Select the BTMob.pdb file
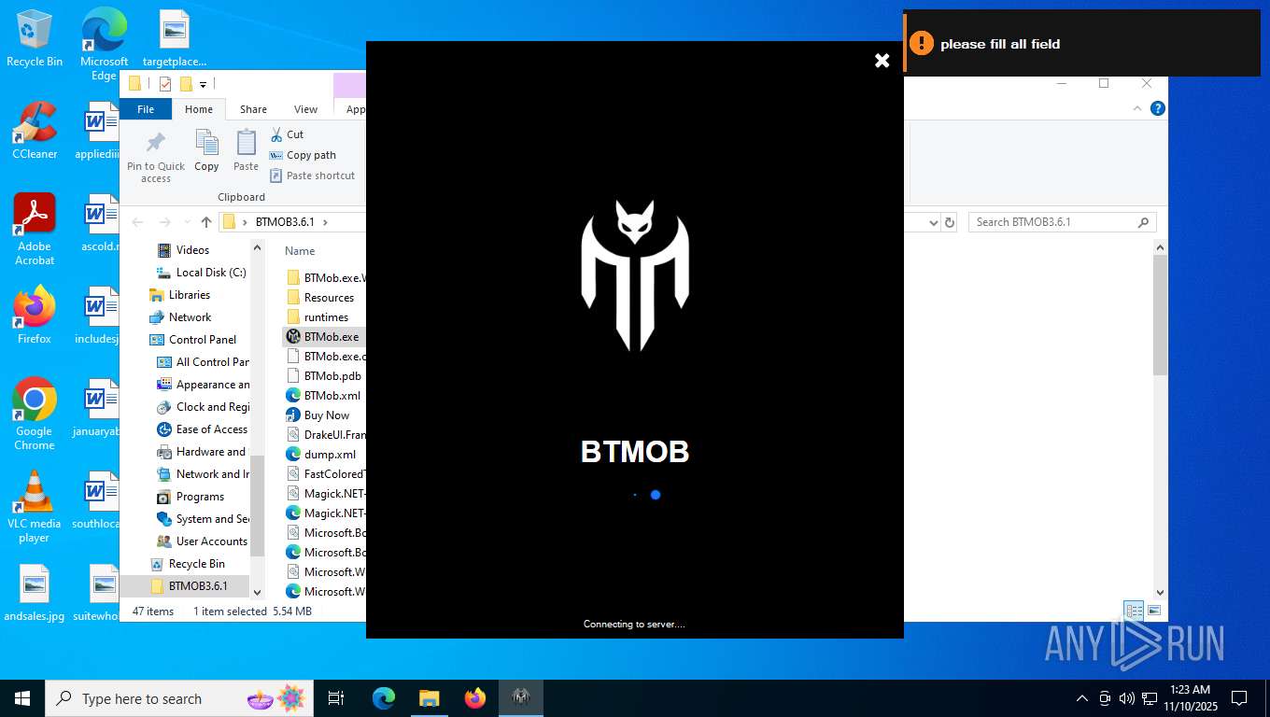Viewport: 1270px width, 717px height. (x=323, y=376)
